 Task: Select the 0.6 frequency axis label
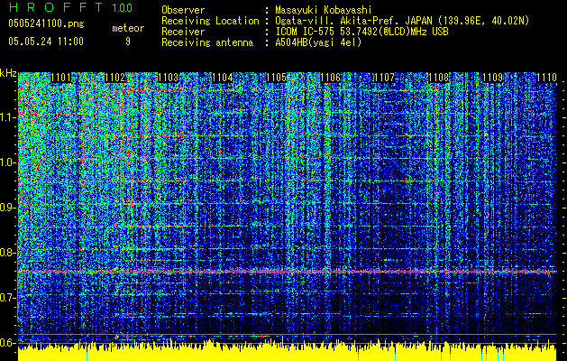(8, 342)
